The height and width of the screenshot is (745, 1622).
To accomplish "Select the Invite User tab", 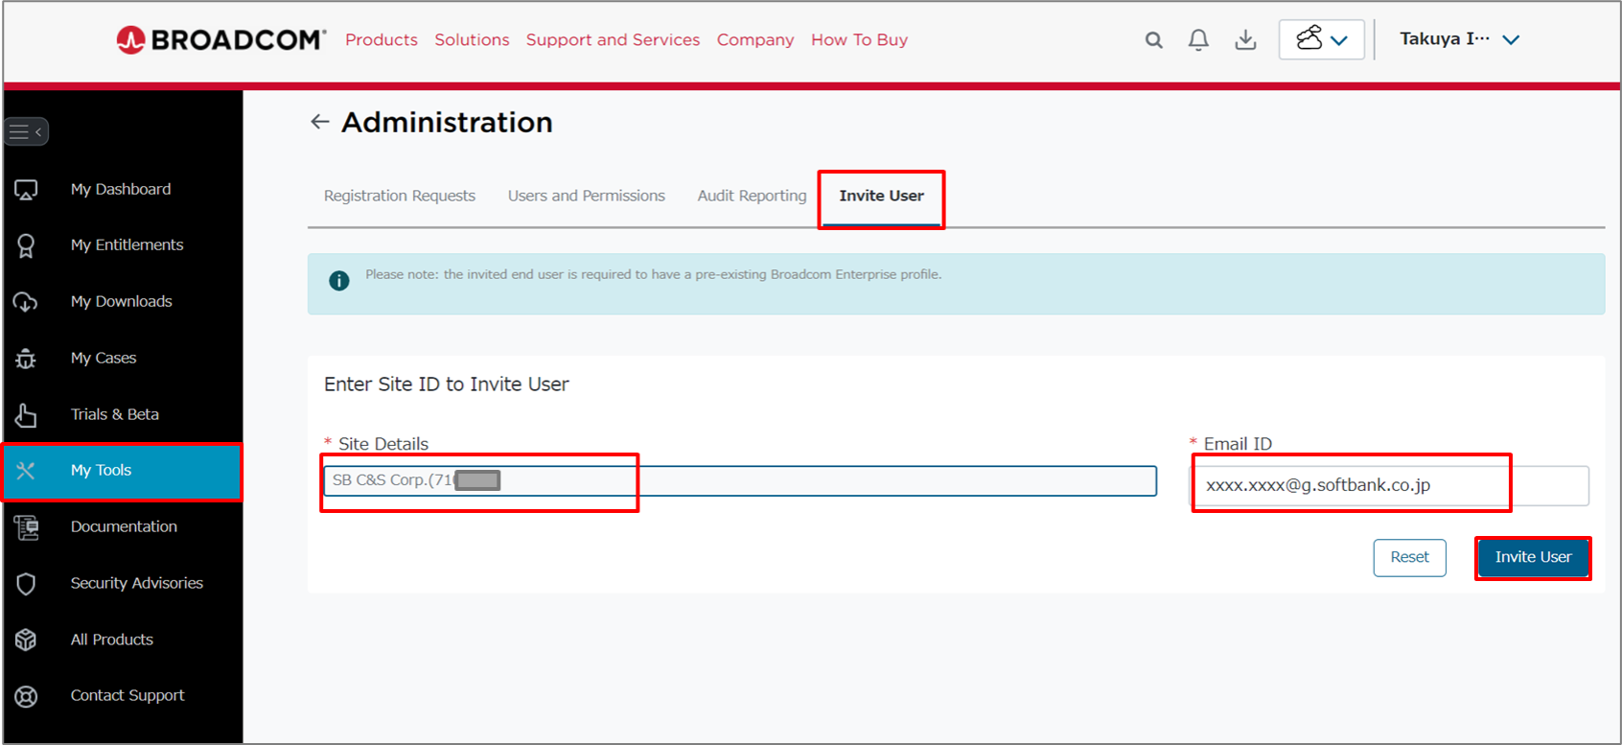I will pyautogui.click(x=882, y=196).
